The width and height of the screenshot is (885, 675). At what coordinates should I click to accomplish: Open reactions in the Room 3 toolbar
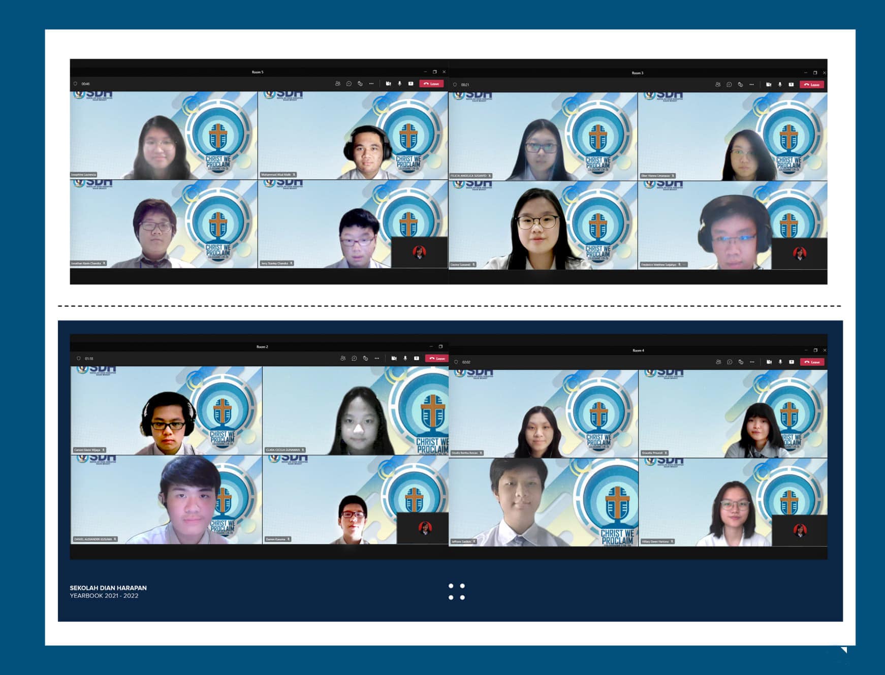pos(740,85)
